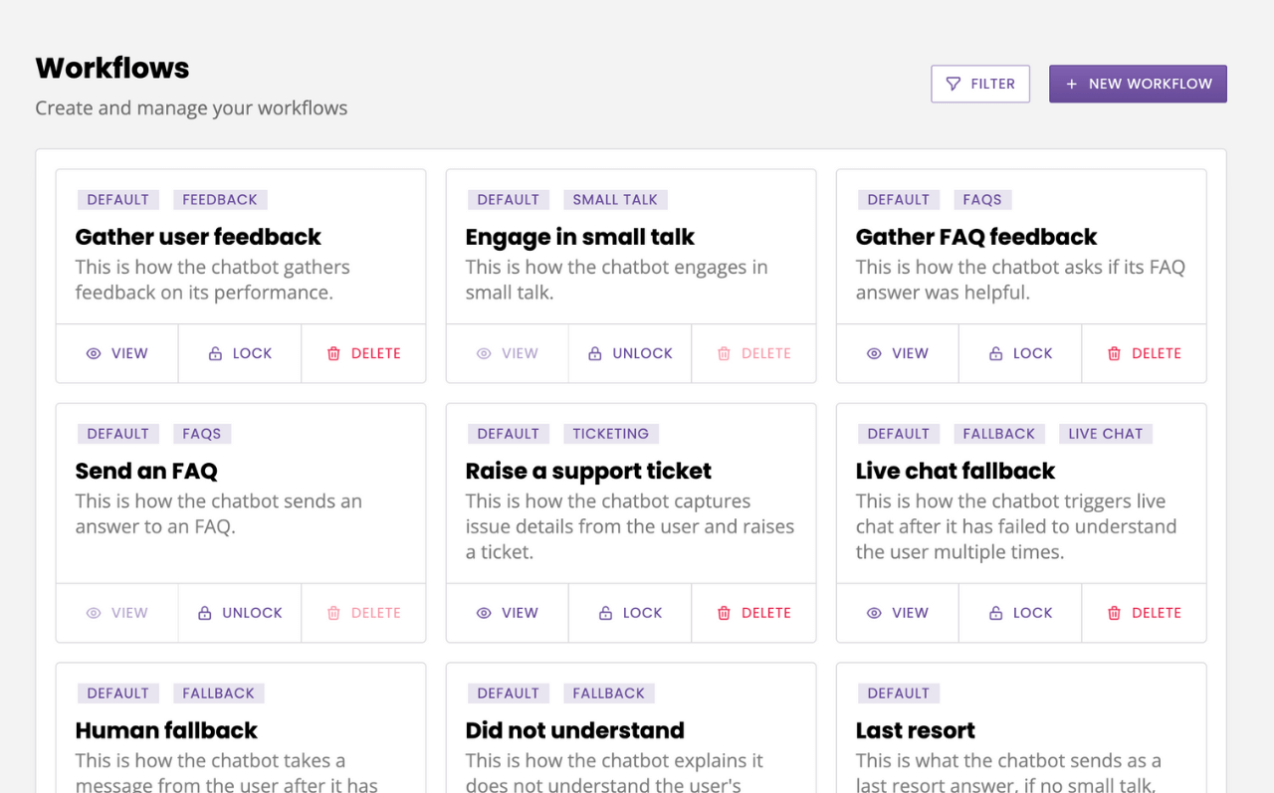Click the trash icon on Gather user feedback
Viewport: 1274px width, 793px height.
[334, 353]
